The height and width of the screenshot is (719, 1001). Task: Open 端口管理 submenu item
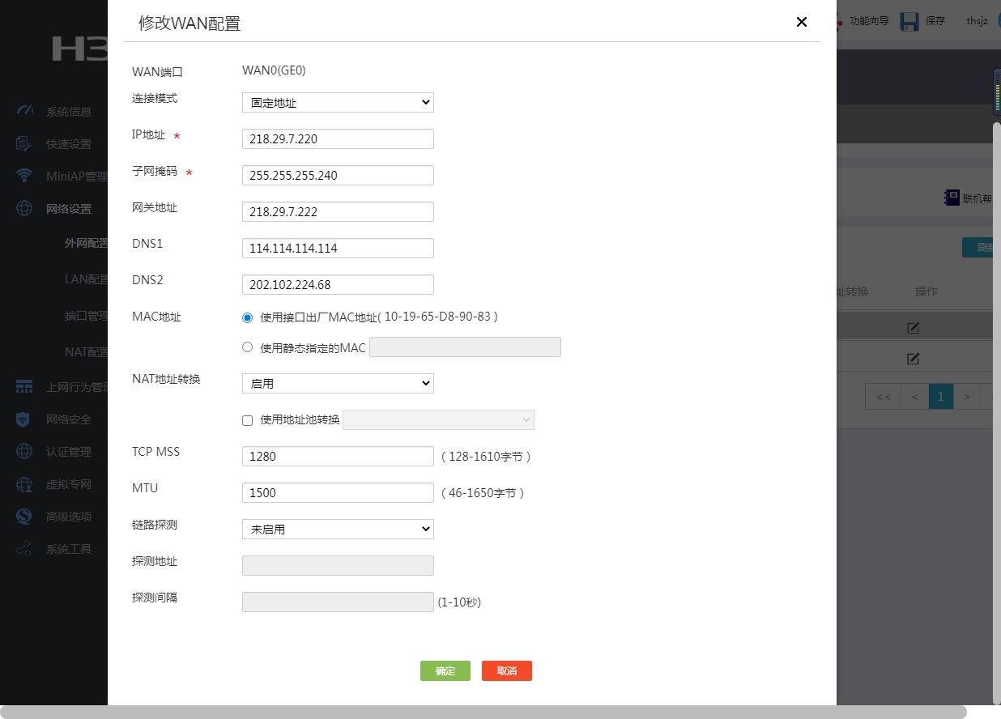86,316
